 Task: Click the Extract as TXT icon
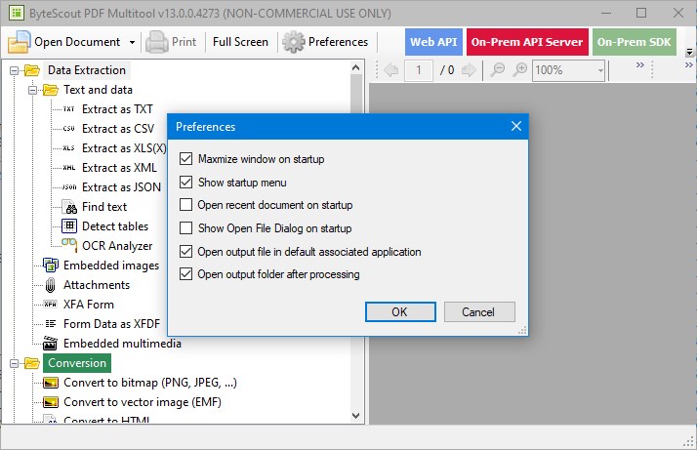[69, 109]
